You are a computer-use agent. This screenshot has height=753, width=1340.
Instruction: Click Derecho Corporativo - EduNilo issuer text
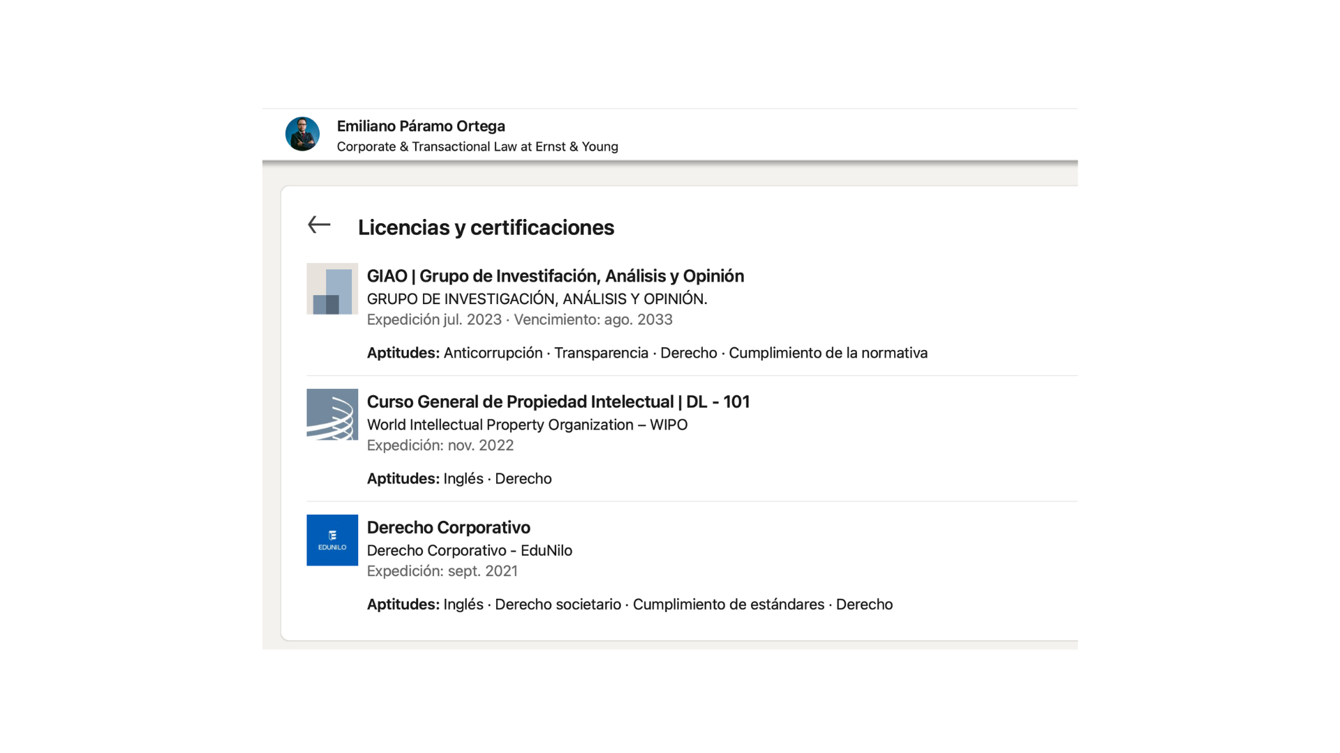tap(469, 550)
